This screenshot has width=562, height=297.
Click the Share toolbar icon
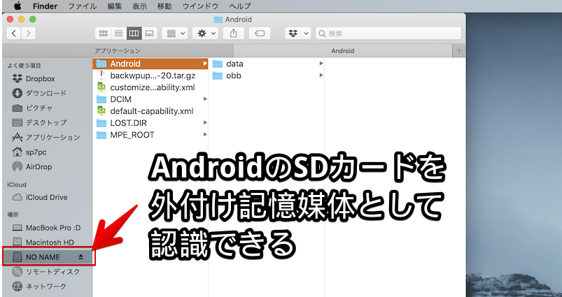coord(234,33)
